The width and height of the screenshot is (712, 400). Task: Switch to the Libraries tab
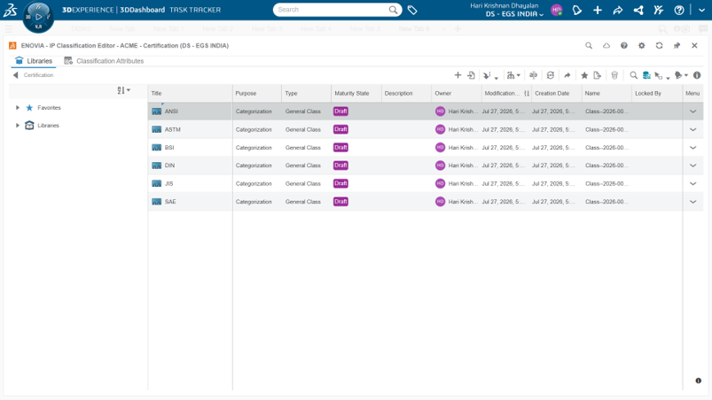(x=34, y=61)
